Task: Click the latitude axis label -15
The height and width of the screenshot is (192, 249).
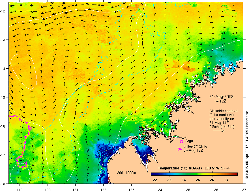Action: pyautogui.click(x=3, y=97)
